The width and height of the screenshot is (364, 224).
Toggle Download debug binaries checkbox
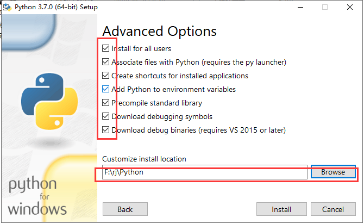[105, 129]
